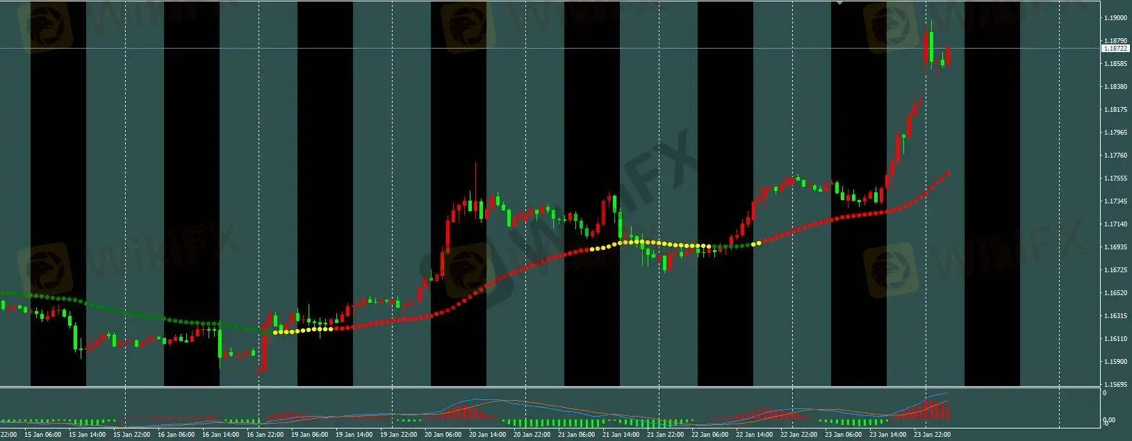Click the 23 Jan 22:00 time label

(932, 435)
